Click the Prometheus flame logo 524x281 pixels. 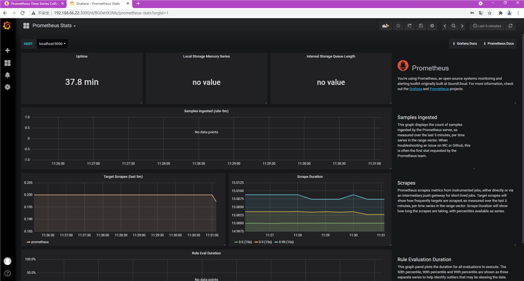tap(403, 66)
